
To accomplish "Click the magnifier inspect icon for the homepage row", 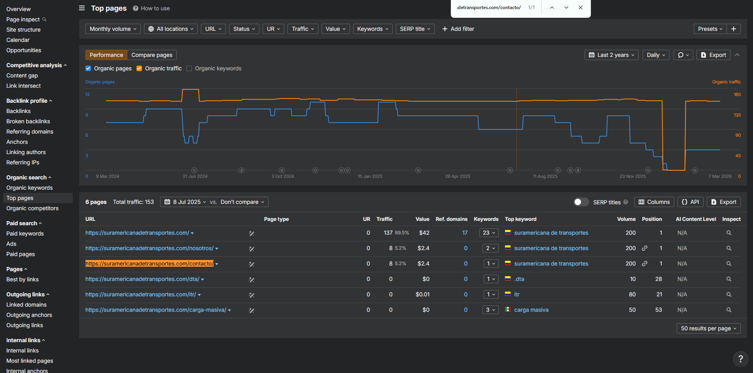I will [x=728, y=233].
